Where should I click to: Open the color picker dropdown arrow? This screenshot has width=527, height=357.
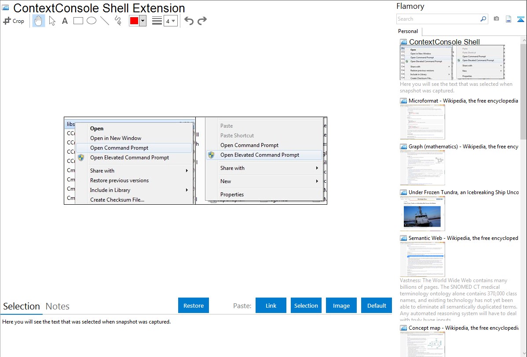click(x=143, y=21)
